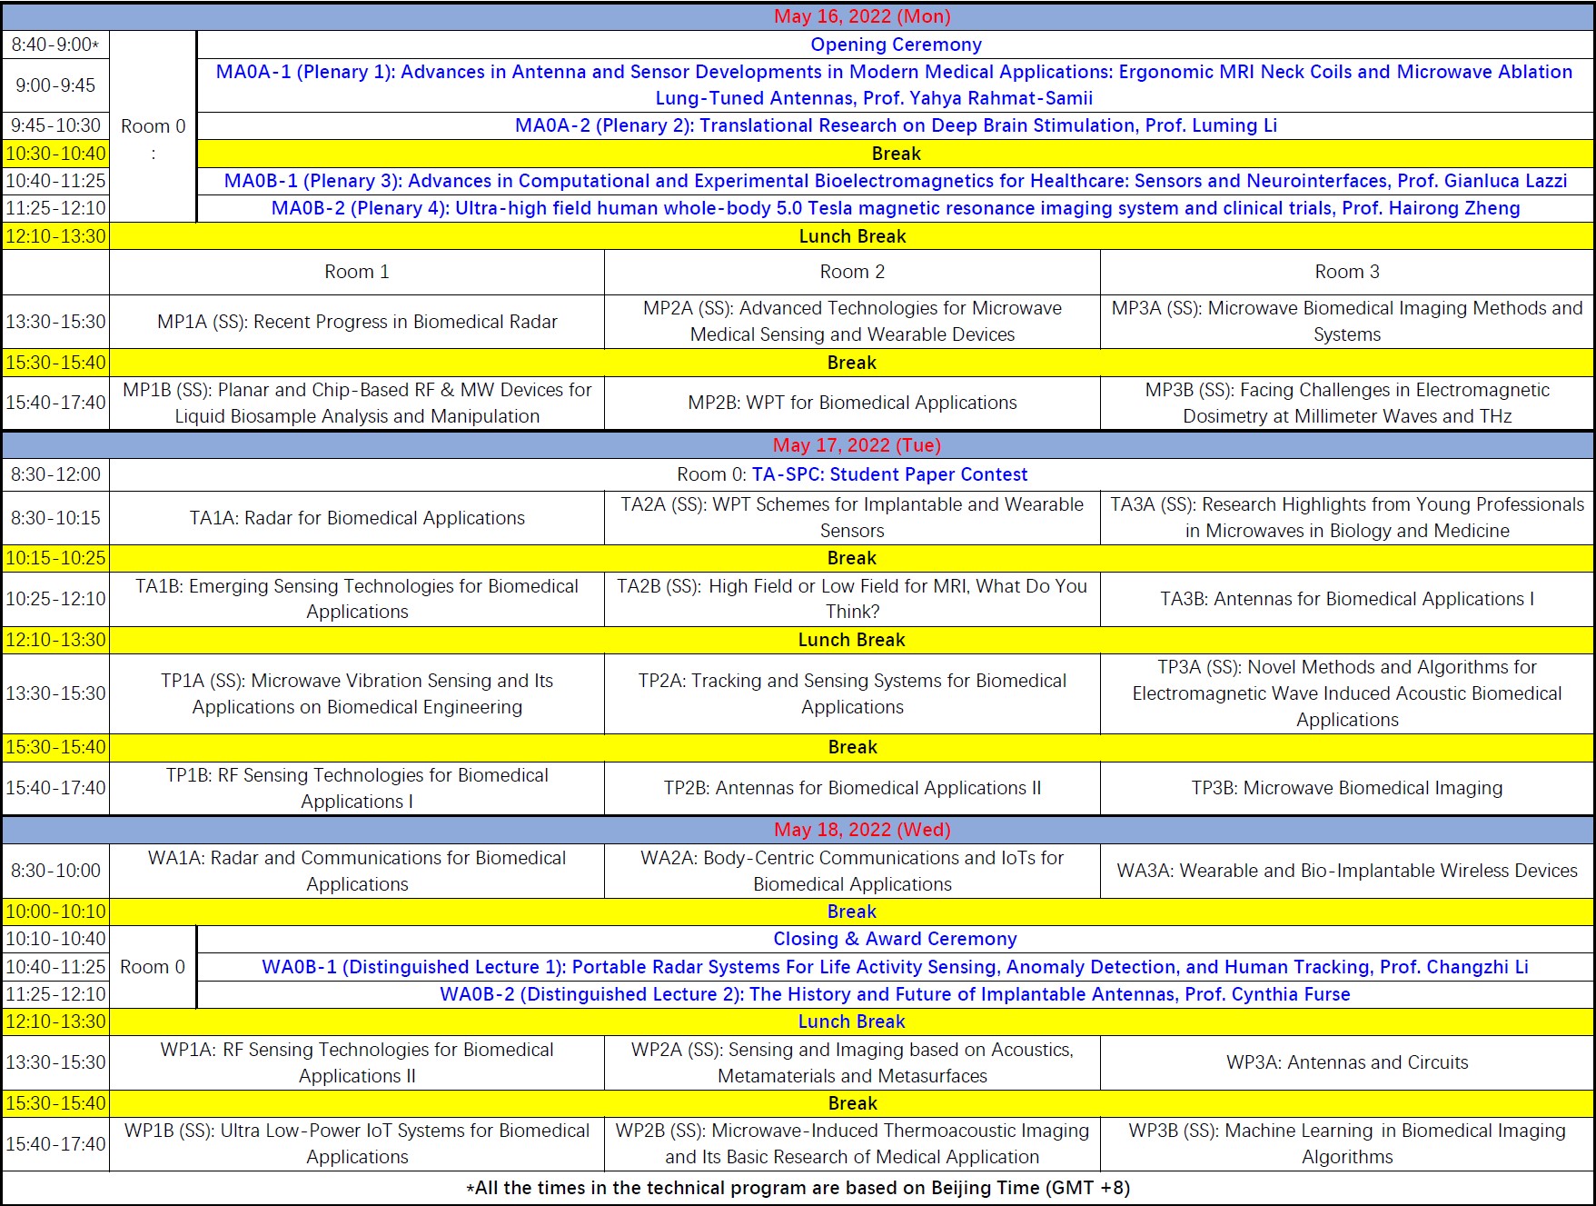Click WP1B Ultra Low-Power IoT Systems session

357,1143
